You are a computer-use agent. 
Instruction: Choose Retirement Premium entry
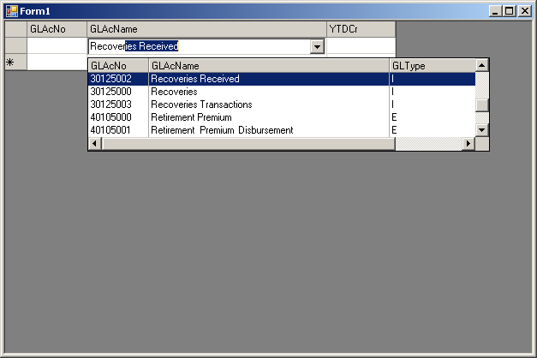191,117
